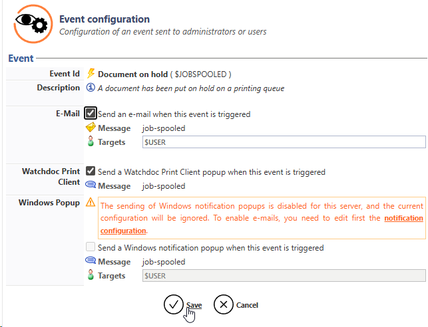Screen dimensions: 428x327
Task: Uncheck the Watchdoc Print Client popup checkbox
Action: [x=91, y=171]
